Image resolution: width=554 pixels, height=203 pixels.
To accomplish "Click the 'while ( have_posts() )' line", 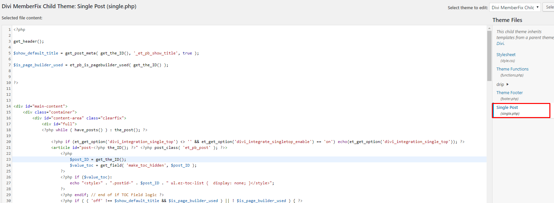I will [95, 130].
